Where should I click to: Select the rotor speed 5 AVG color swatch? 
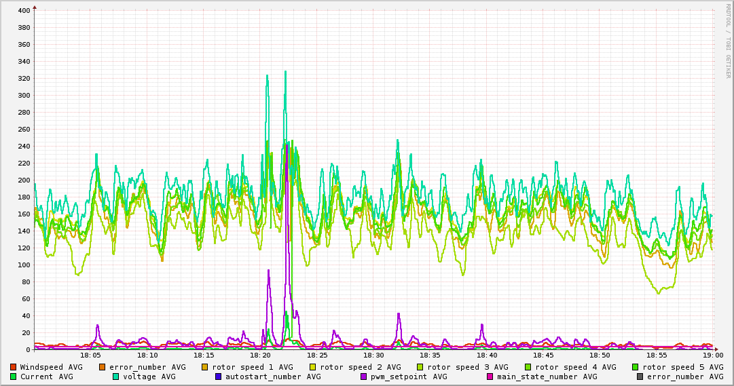[x=636, y=367]
